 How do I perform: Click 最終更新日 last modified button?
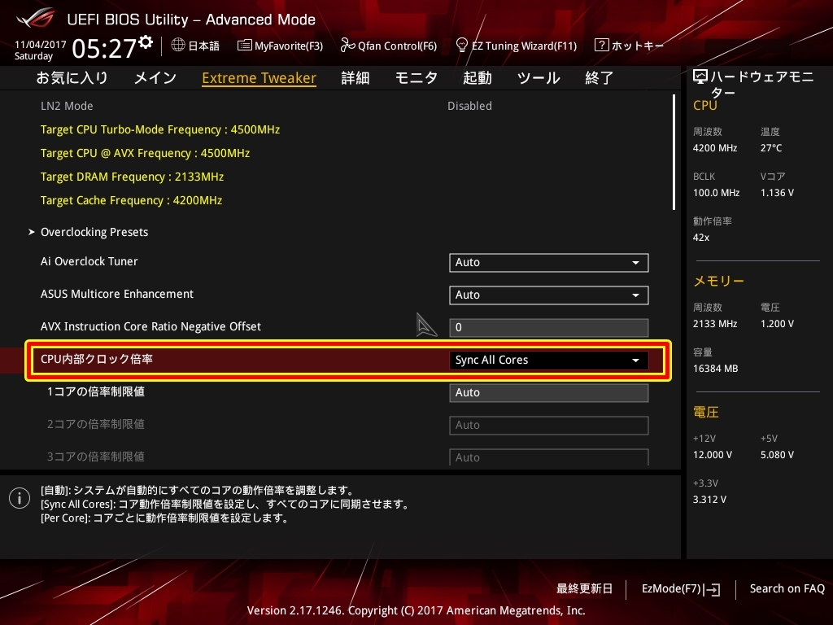(x=584, y=589)
